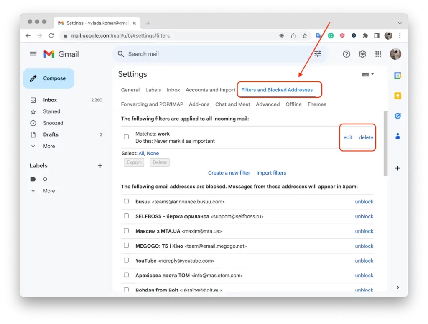The height and width of the screenshot is (324, 428).
Task: Show the side panel chevron
Action: [398, 287]
